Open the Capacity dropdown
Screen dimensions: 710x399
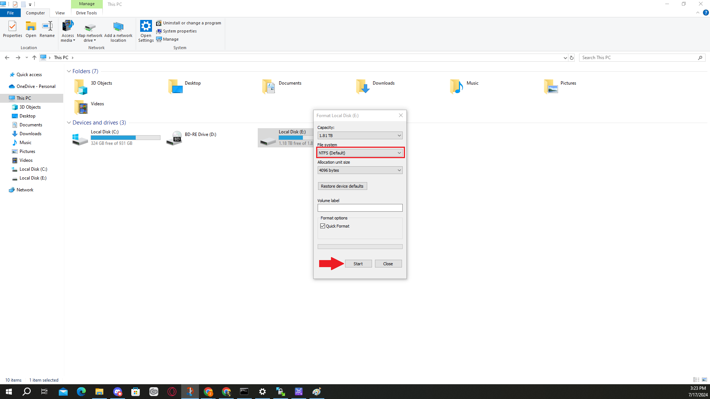click(x=360, y=136)
